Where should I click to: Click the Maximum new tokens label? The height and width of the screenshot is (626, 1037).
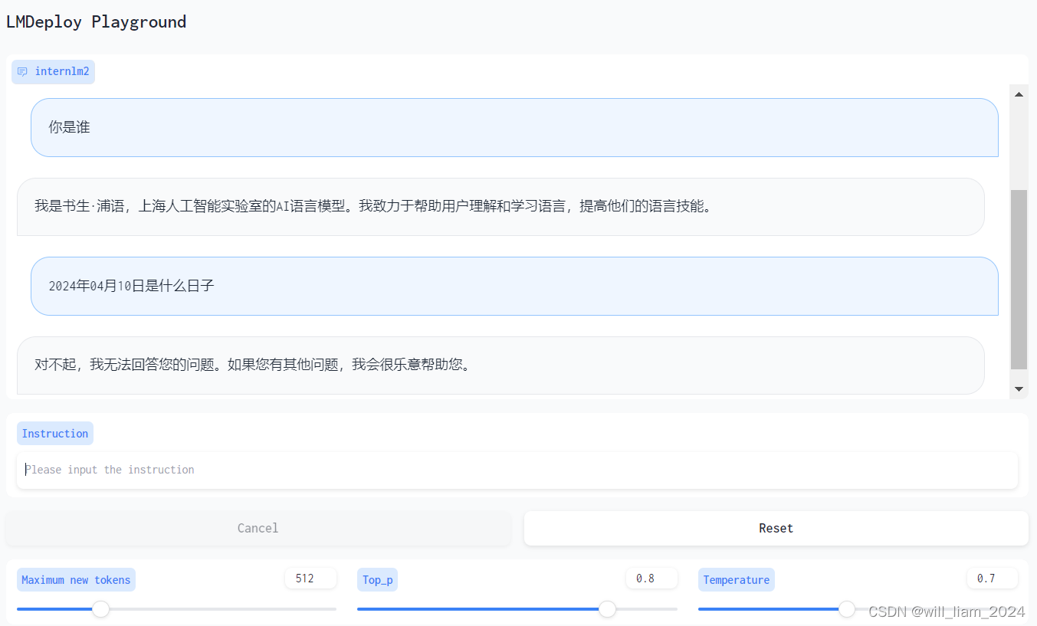(x=76, y=580)
